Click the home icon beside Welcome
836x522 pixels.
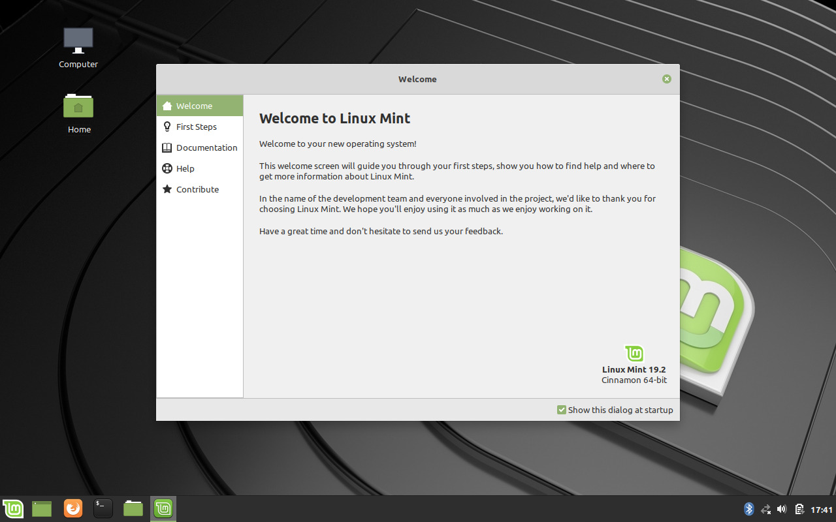tap(167, 106)
